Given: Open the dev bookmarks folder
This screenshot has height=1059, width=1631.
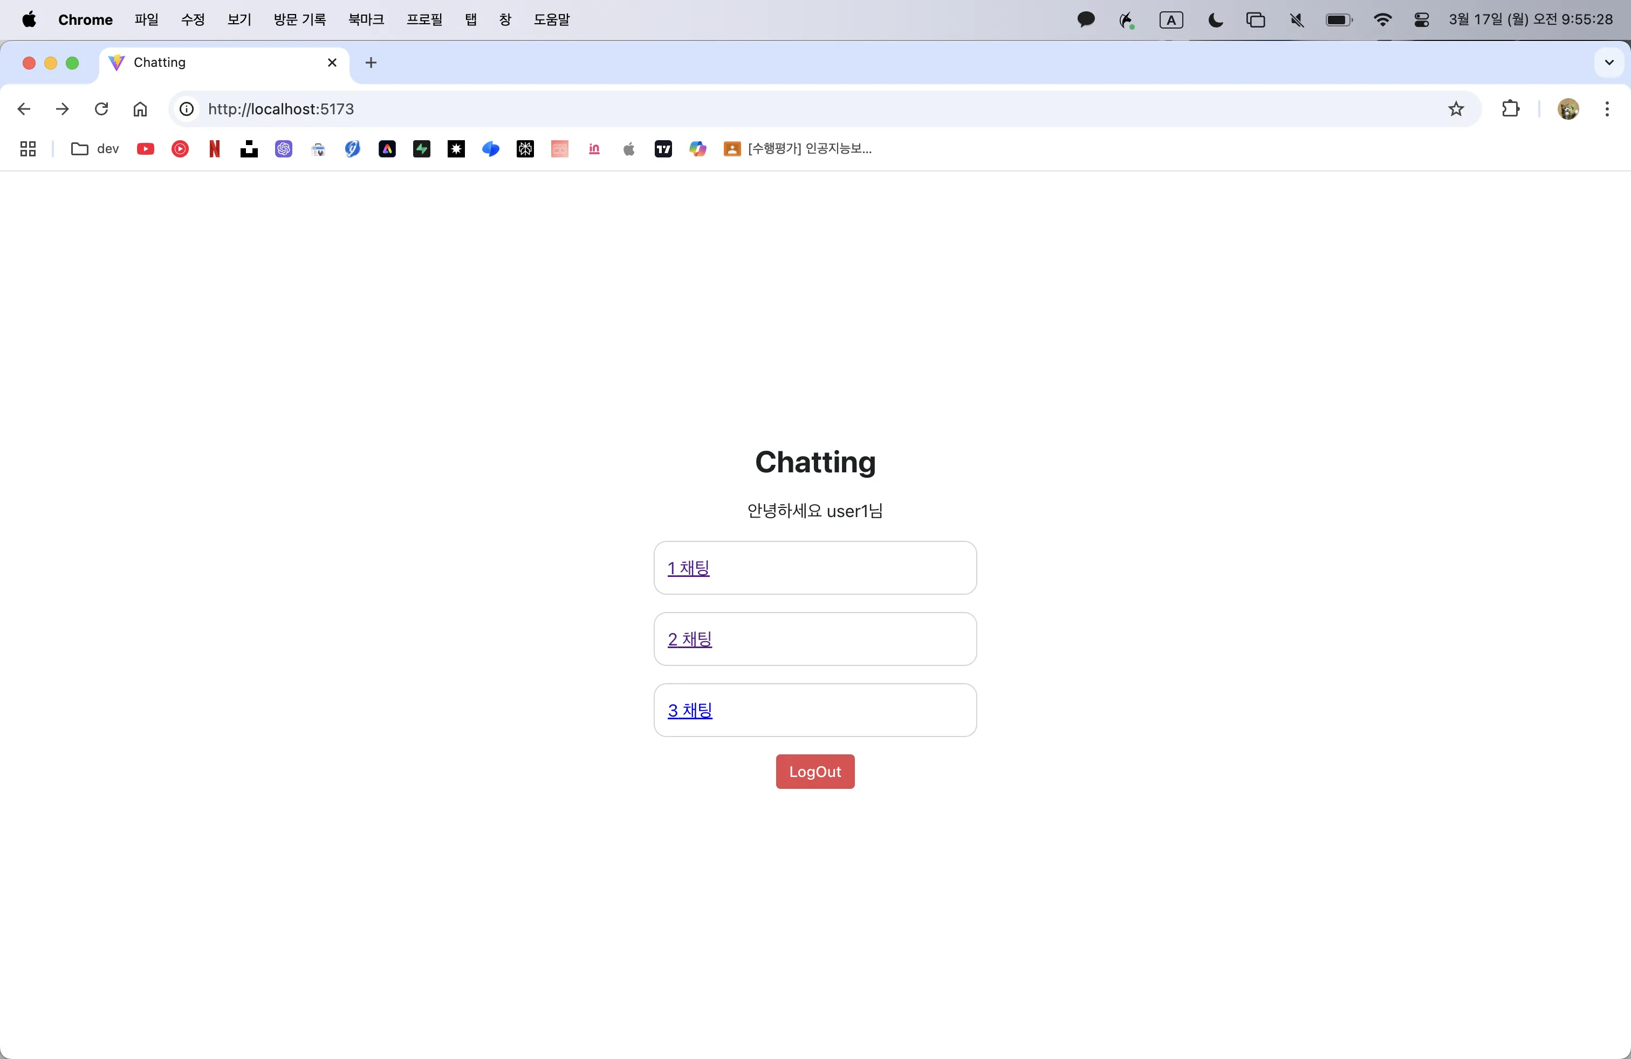Looking at the screenshot, I should pyautogui.click(x=95, y=149).
